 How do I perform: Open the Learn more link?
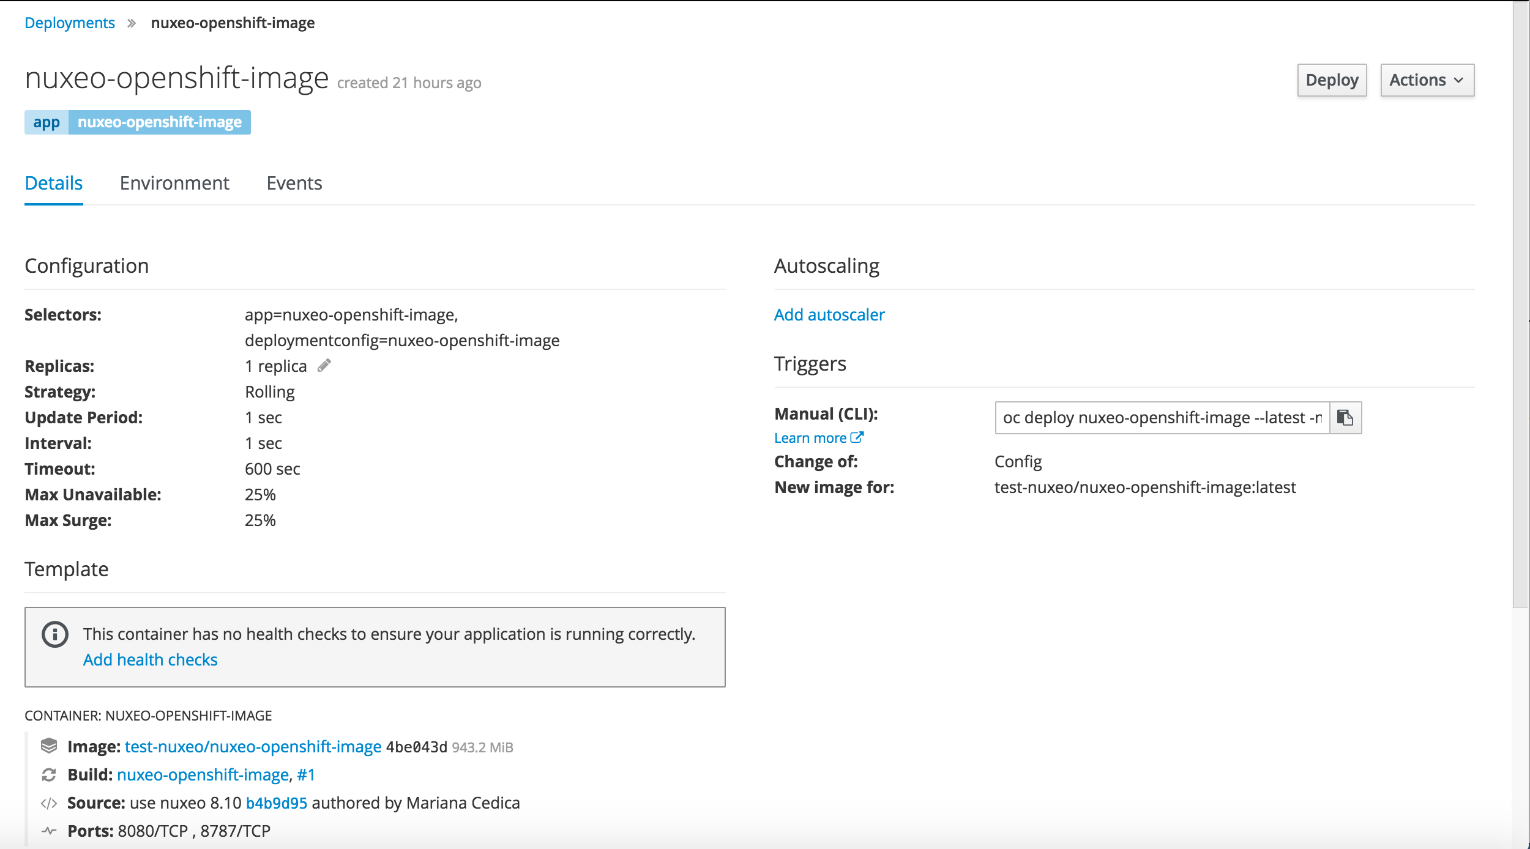point(819,438)
